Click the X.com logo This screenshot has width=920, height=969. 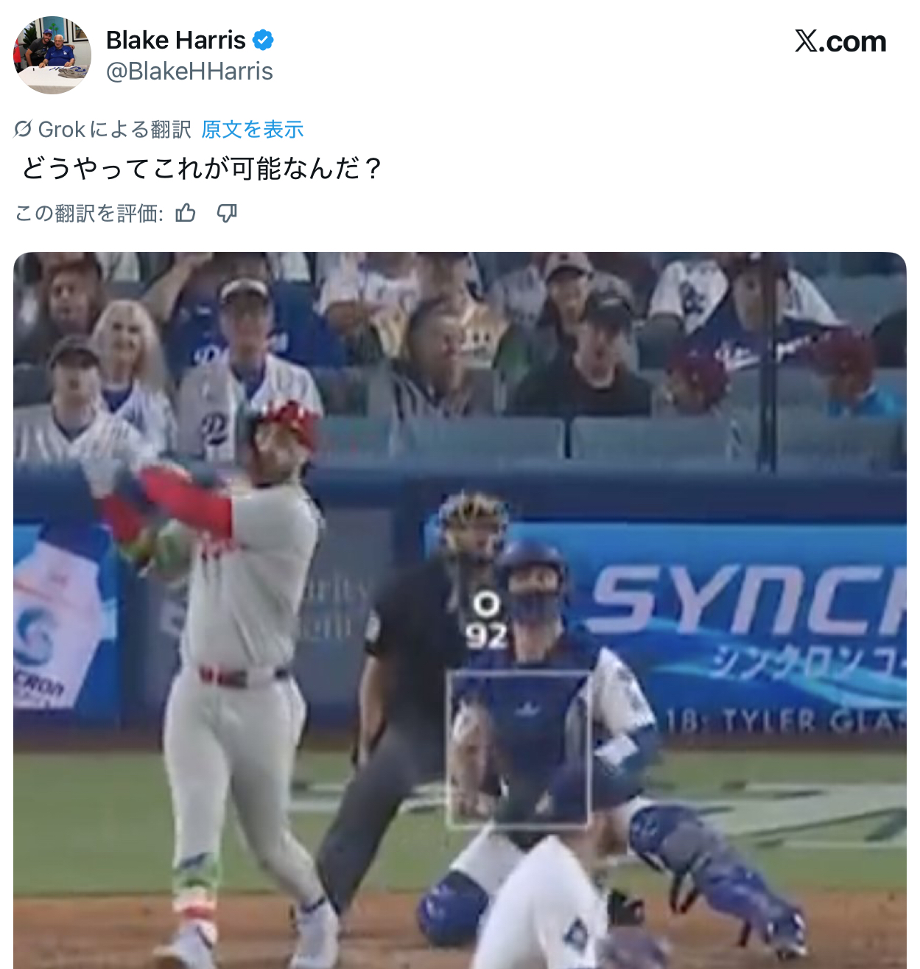click(x=840, y=41)
